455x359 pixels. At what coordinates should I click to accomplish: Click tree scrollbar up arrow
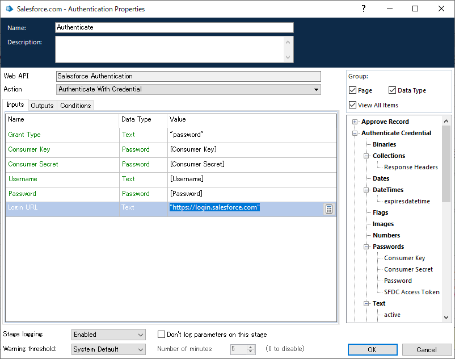446,121
